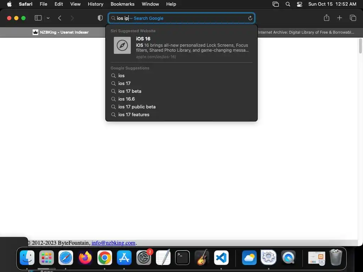Switch to the Internet Archive tab

pos(306,32)
